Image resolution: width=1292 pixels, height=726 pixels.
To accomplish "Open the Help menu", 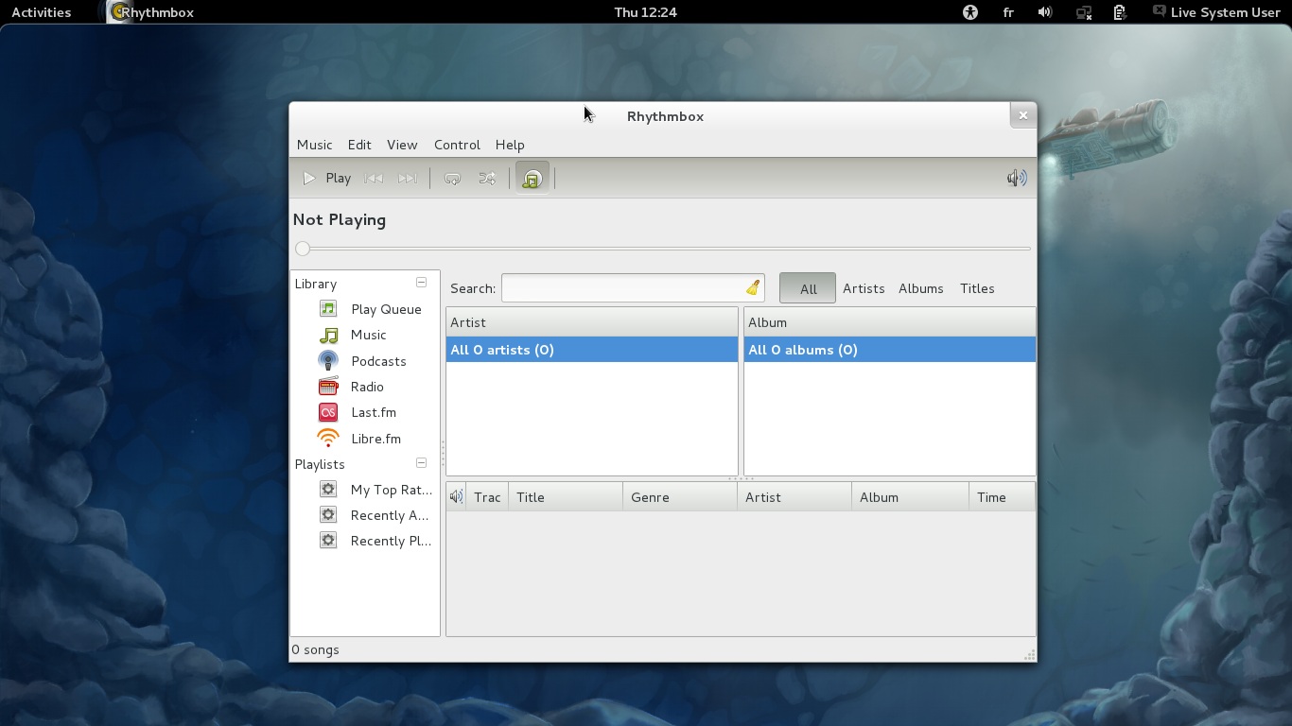I will point(510,145).
